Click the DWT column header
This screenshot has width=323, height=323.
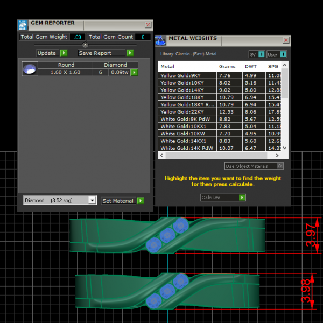coord(251,66)
